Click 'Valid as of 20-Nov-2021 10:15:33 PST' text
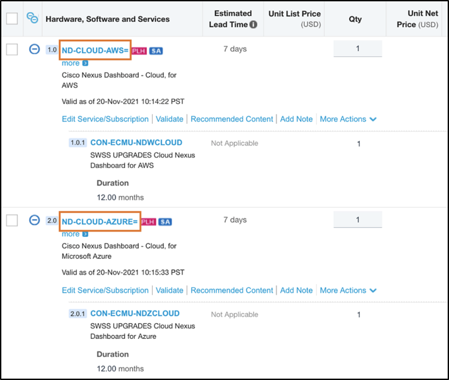The image size is (449, 380). (123, 272)
